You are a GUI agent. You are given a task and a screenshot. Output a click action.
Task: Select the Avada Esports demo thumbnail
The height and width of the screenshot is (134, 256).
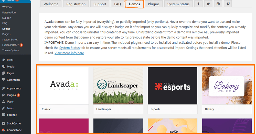(x=173, y=86)
